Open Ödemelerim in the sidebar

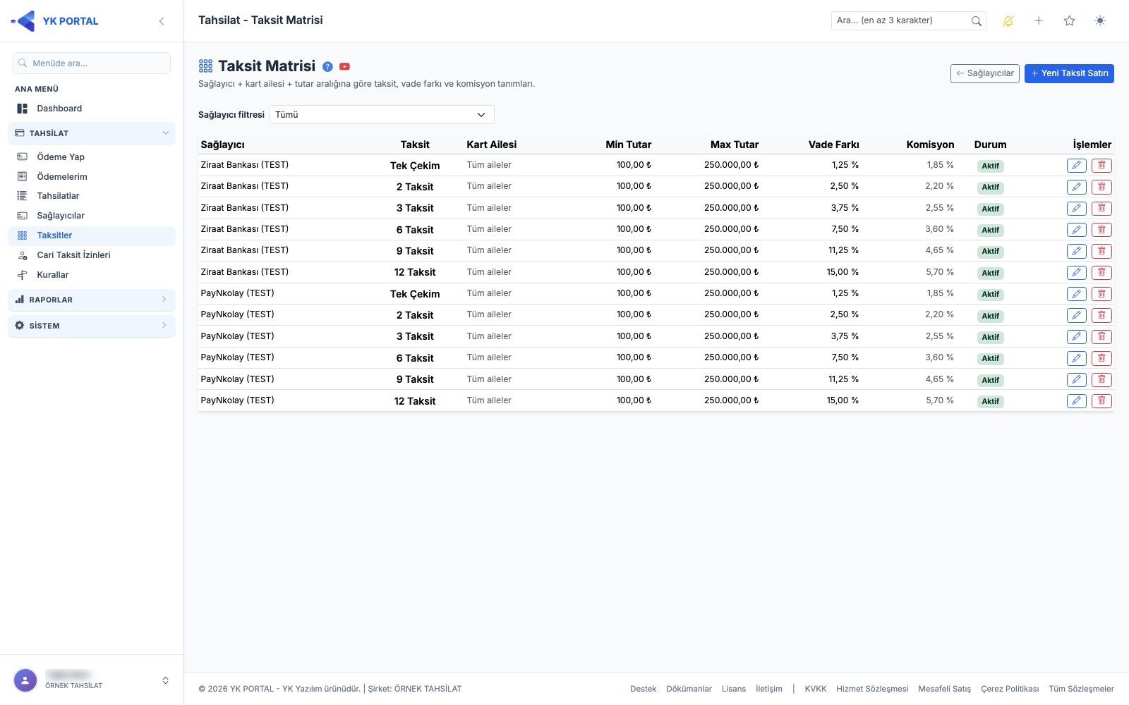click(92, 177)
